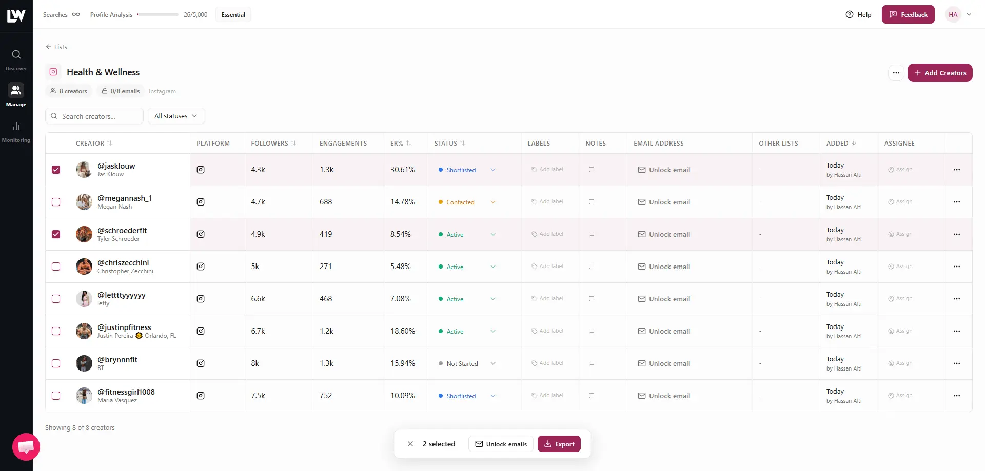Open the Monitoring section in sidebar

(16, 131)
